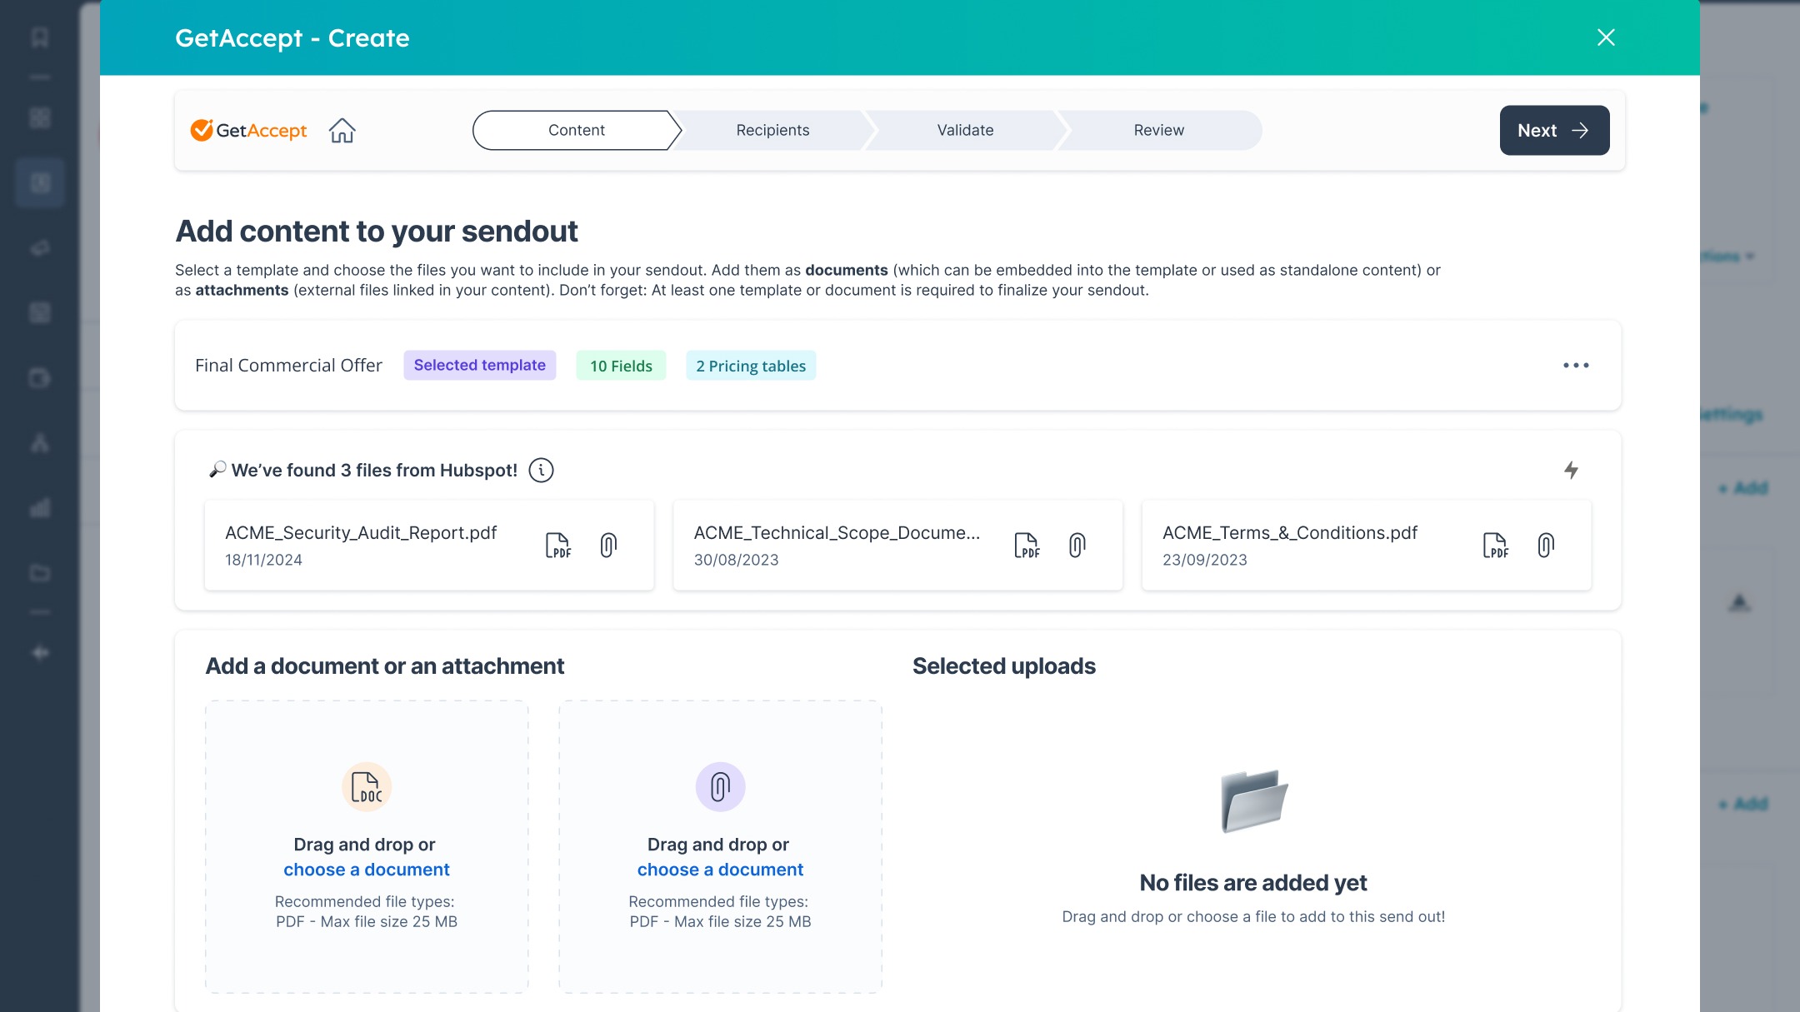Click the Selected template badge
1800x1012 pixels.
point(479,366)
